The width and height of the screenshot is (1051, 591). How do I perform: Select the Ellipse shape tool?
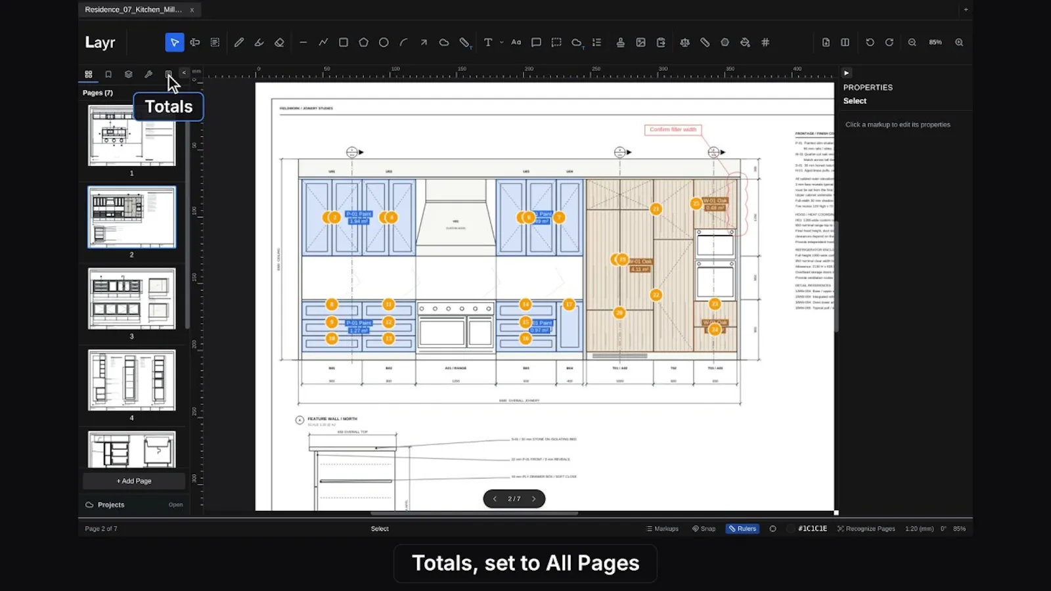pos(384,42)
